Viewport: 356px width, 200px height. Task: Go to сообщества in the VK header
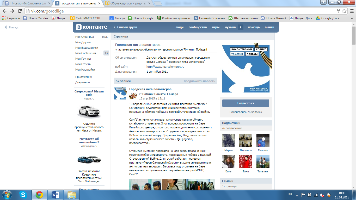coord(198,27)
